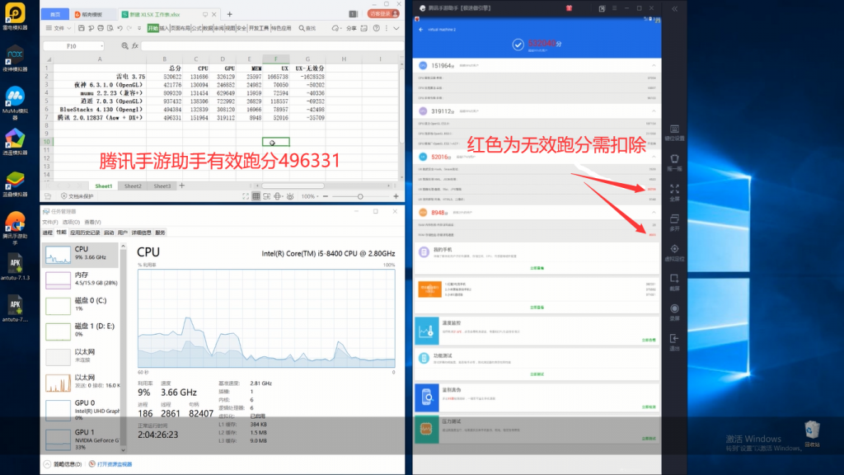
Task: Open the 公式 ribbon tab in WPS
Action: 196,28
